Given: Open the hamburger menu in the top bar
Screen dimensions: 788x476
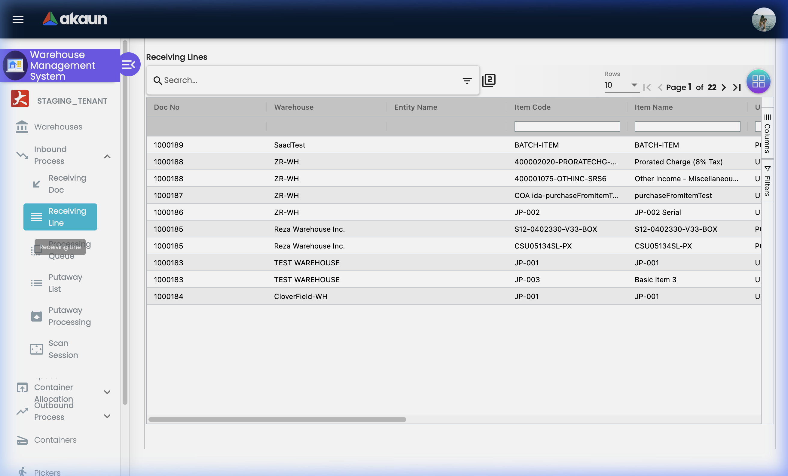Looking at the screenshot, I should pos(18,20).
